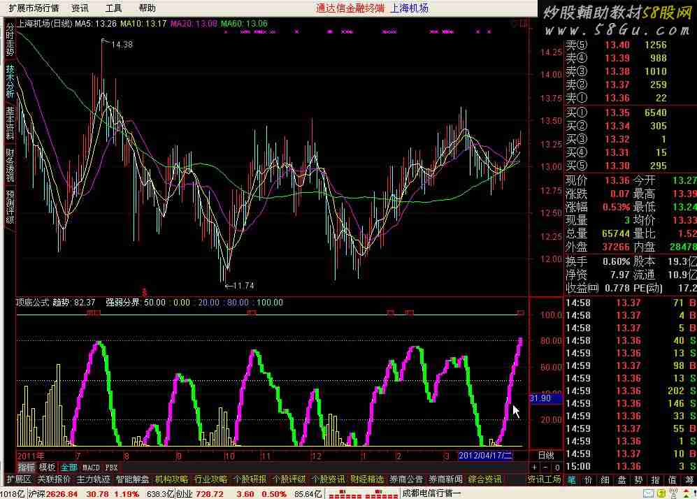Open the 财经精选 tab
This screenshot has width=697, height=499.
(367, 479)
